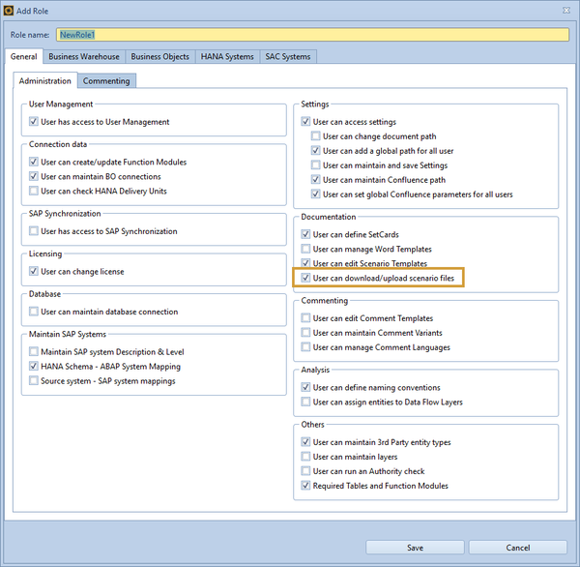Uncheck User can download/upload scenario files
Screen dimensions: 580x567
click(306, 278)
